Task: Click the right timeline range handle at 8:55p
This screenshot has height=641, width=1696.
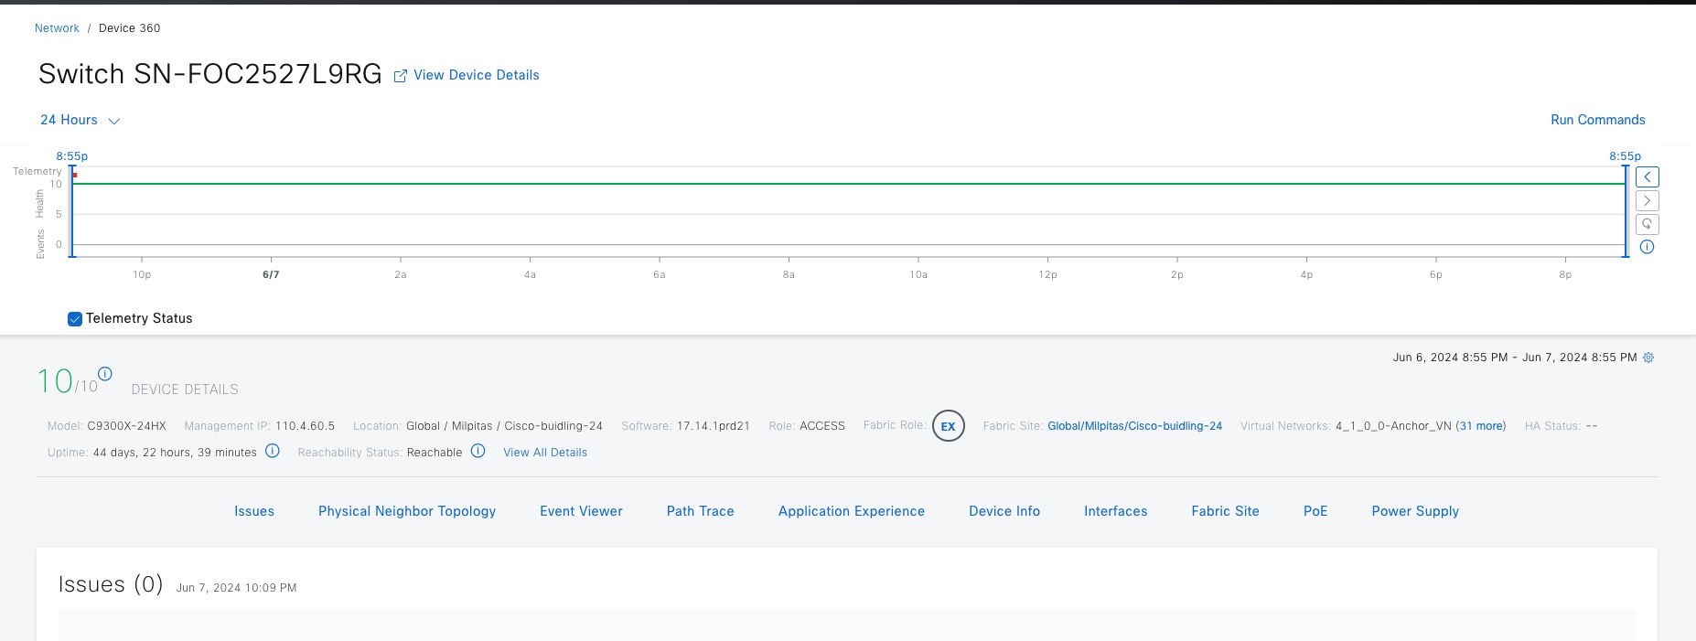Action: click(1626, 211)
